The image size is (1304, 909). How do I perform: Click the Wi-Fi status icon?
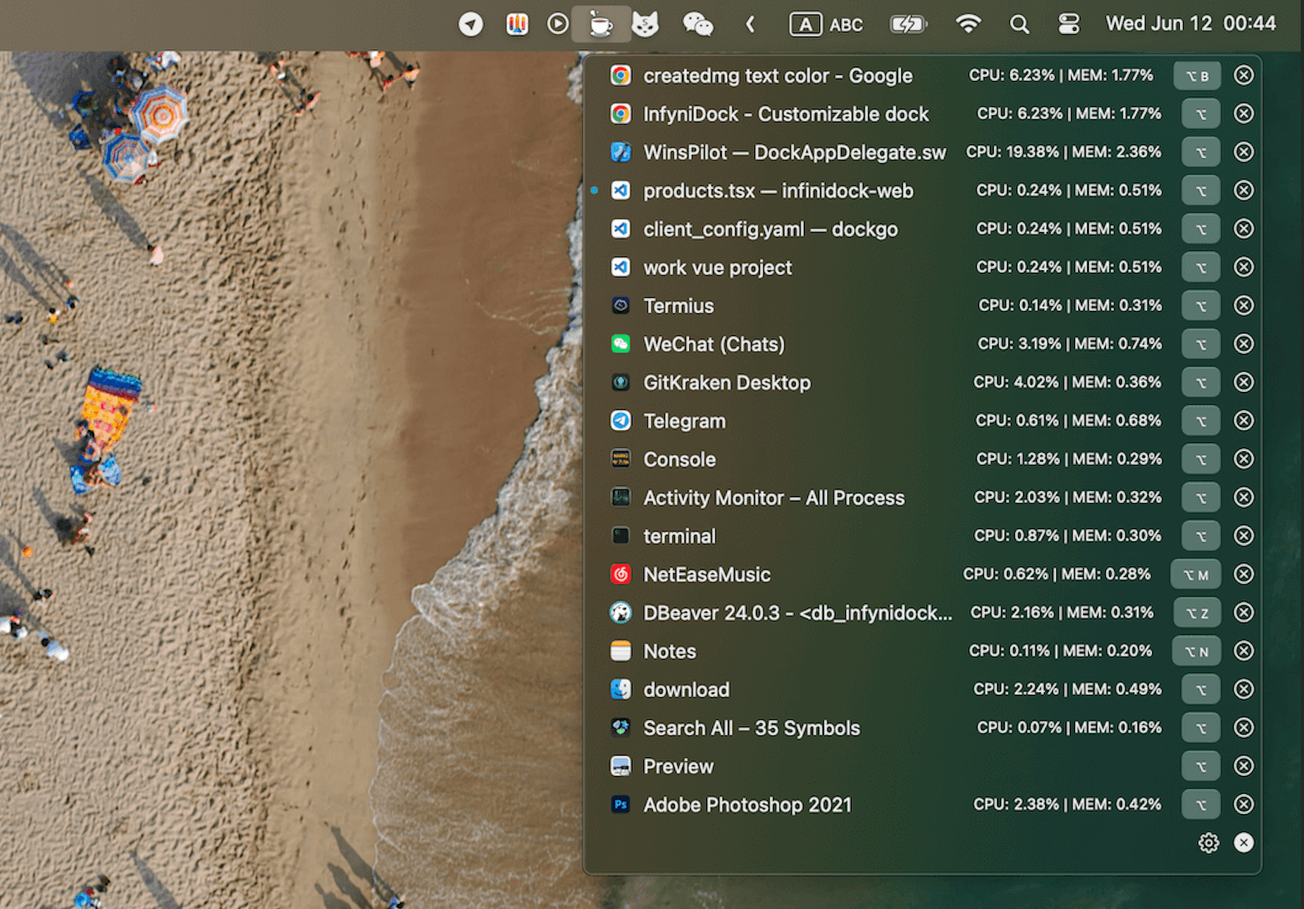968,24
